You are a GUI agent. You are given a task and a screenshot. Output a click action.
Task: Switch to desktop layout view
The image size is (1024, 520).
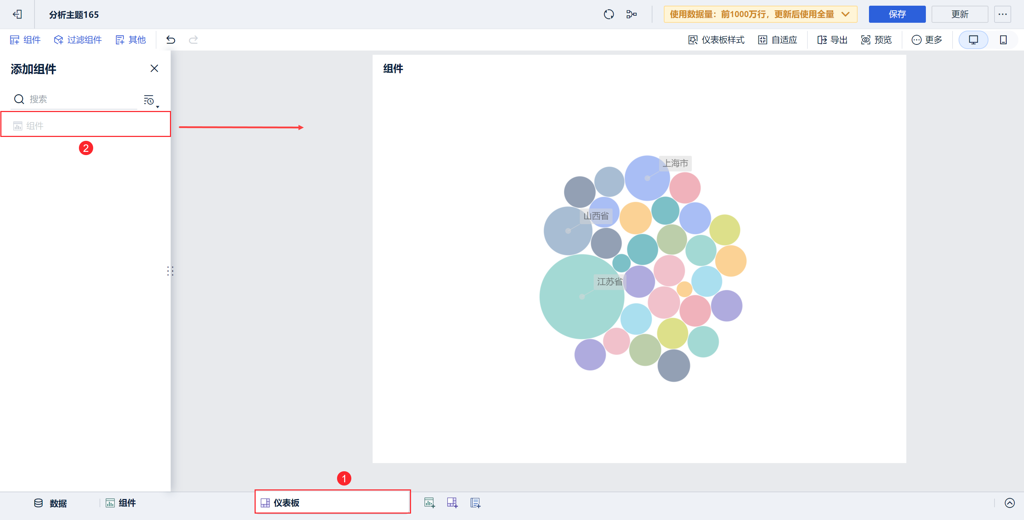click(x=973, y=40)
